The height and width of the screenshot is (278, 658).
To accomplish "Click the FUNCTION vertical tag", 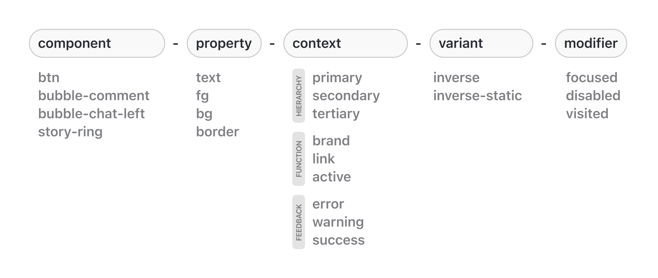I will click(x=299, y=159).
